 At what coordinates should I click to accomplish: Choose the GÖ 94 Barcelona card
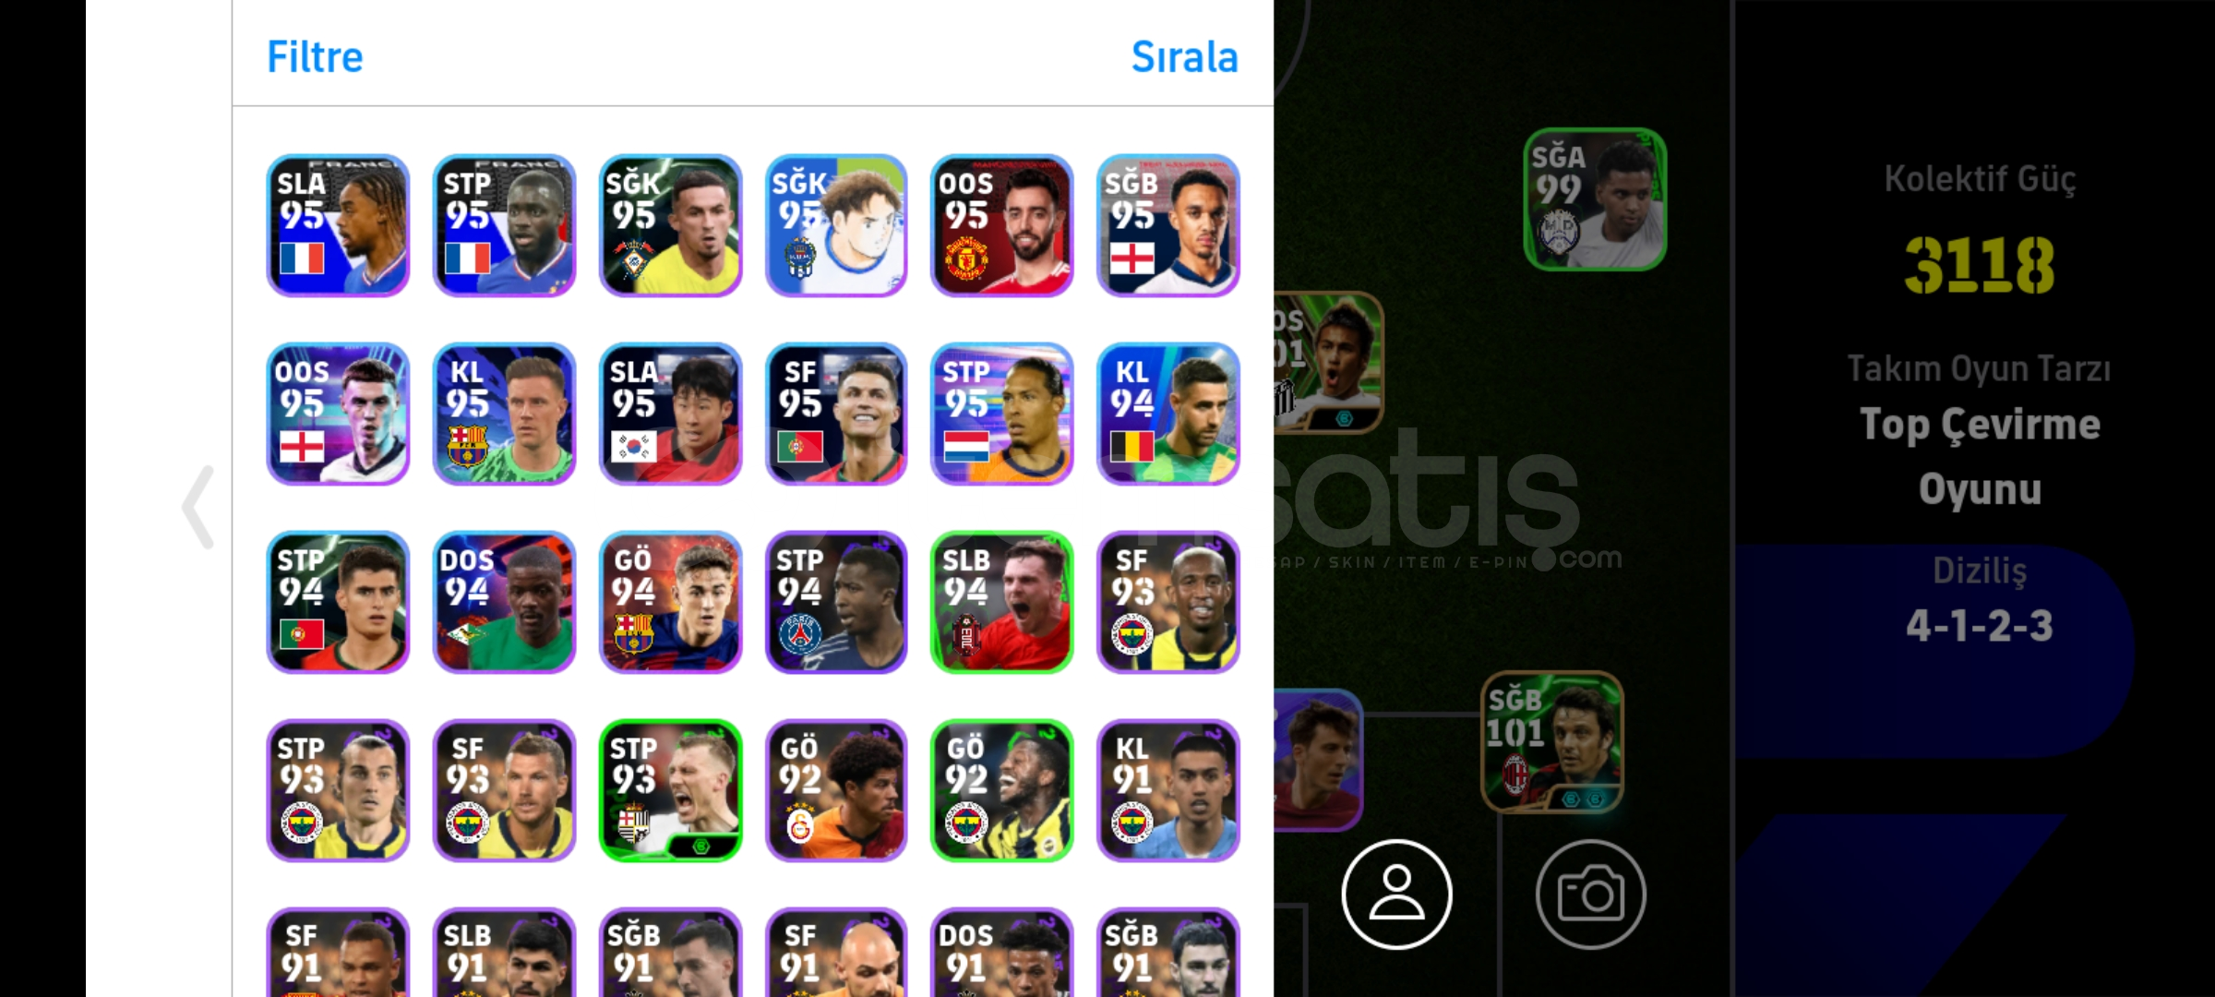click(x=670, y=602)
